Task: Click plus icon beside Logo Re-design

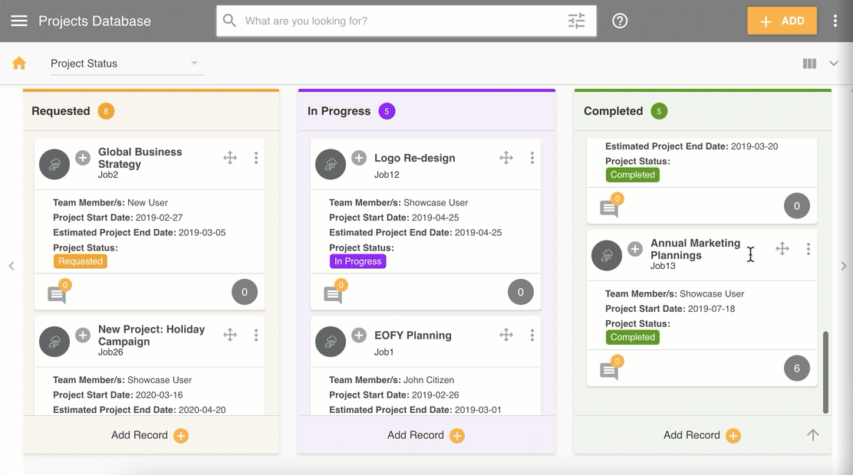Action: click(x=358, y=158)
